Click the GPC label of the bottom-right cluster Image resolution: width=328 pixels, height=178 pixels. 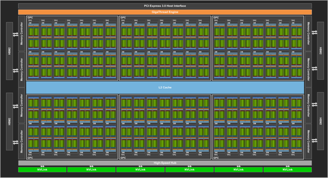[216, 158]
